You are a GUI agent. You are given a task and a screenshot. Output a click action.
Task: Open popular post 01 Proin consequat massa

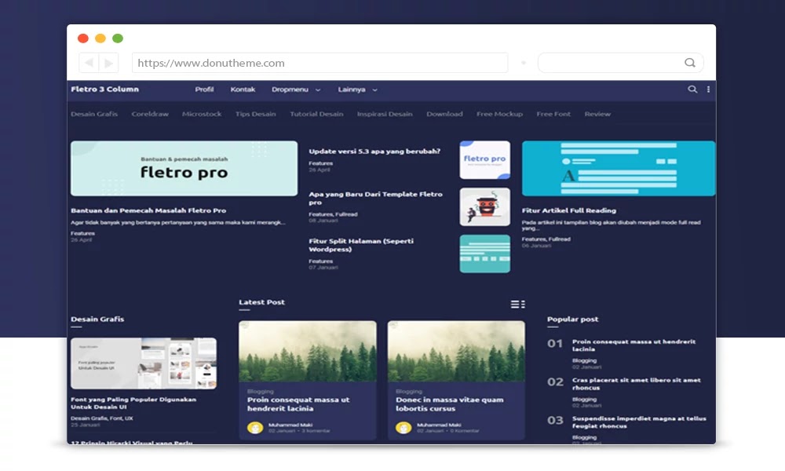click(633, 345)
